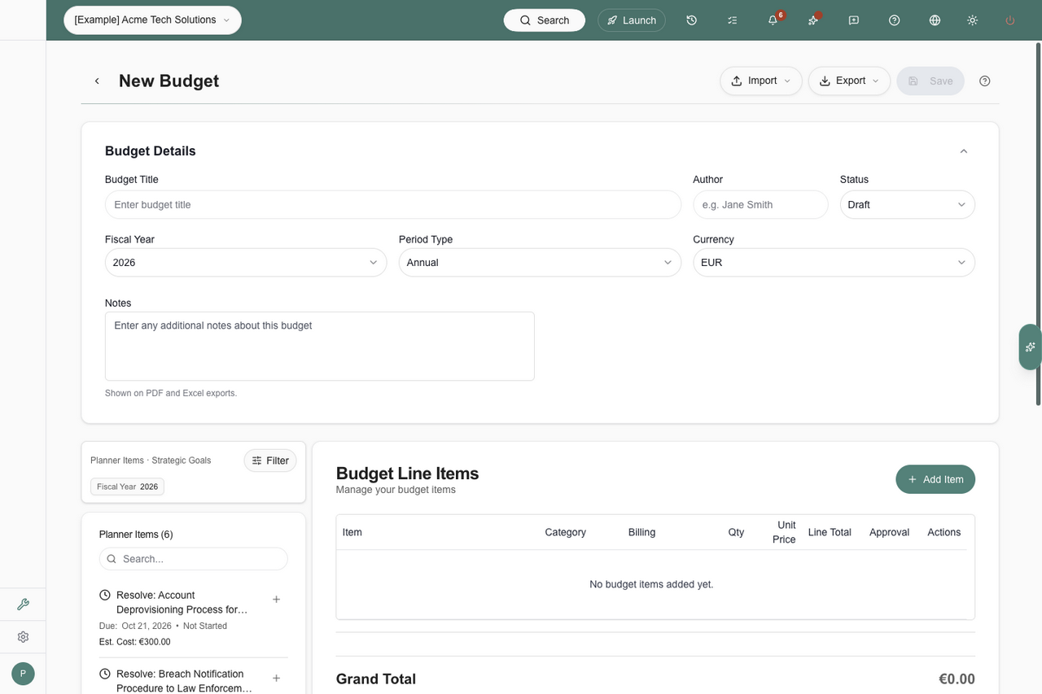
Task: Click the Launch button
Action: pos(632,20)
